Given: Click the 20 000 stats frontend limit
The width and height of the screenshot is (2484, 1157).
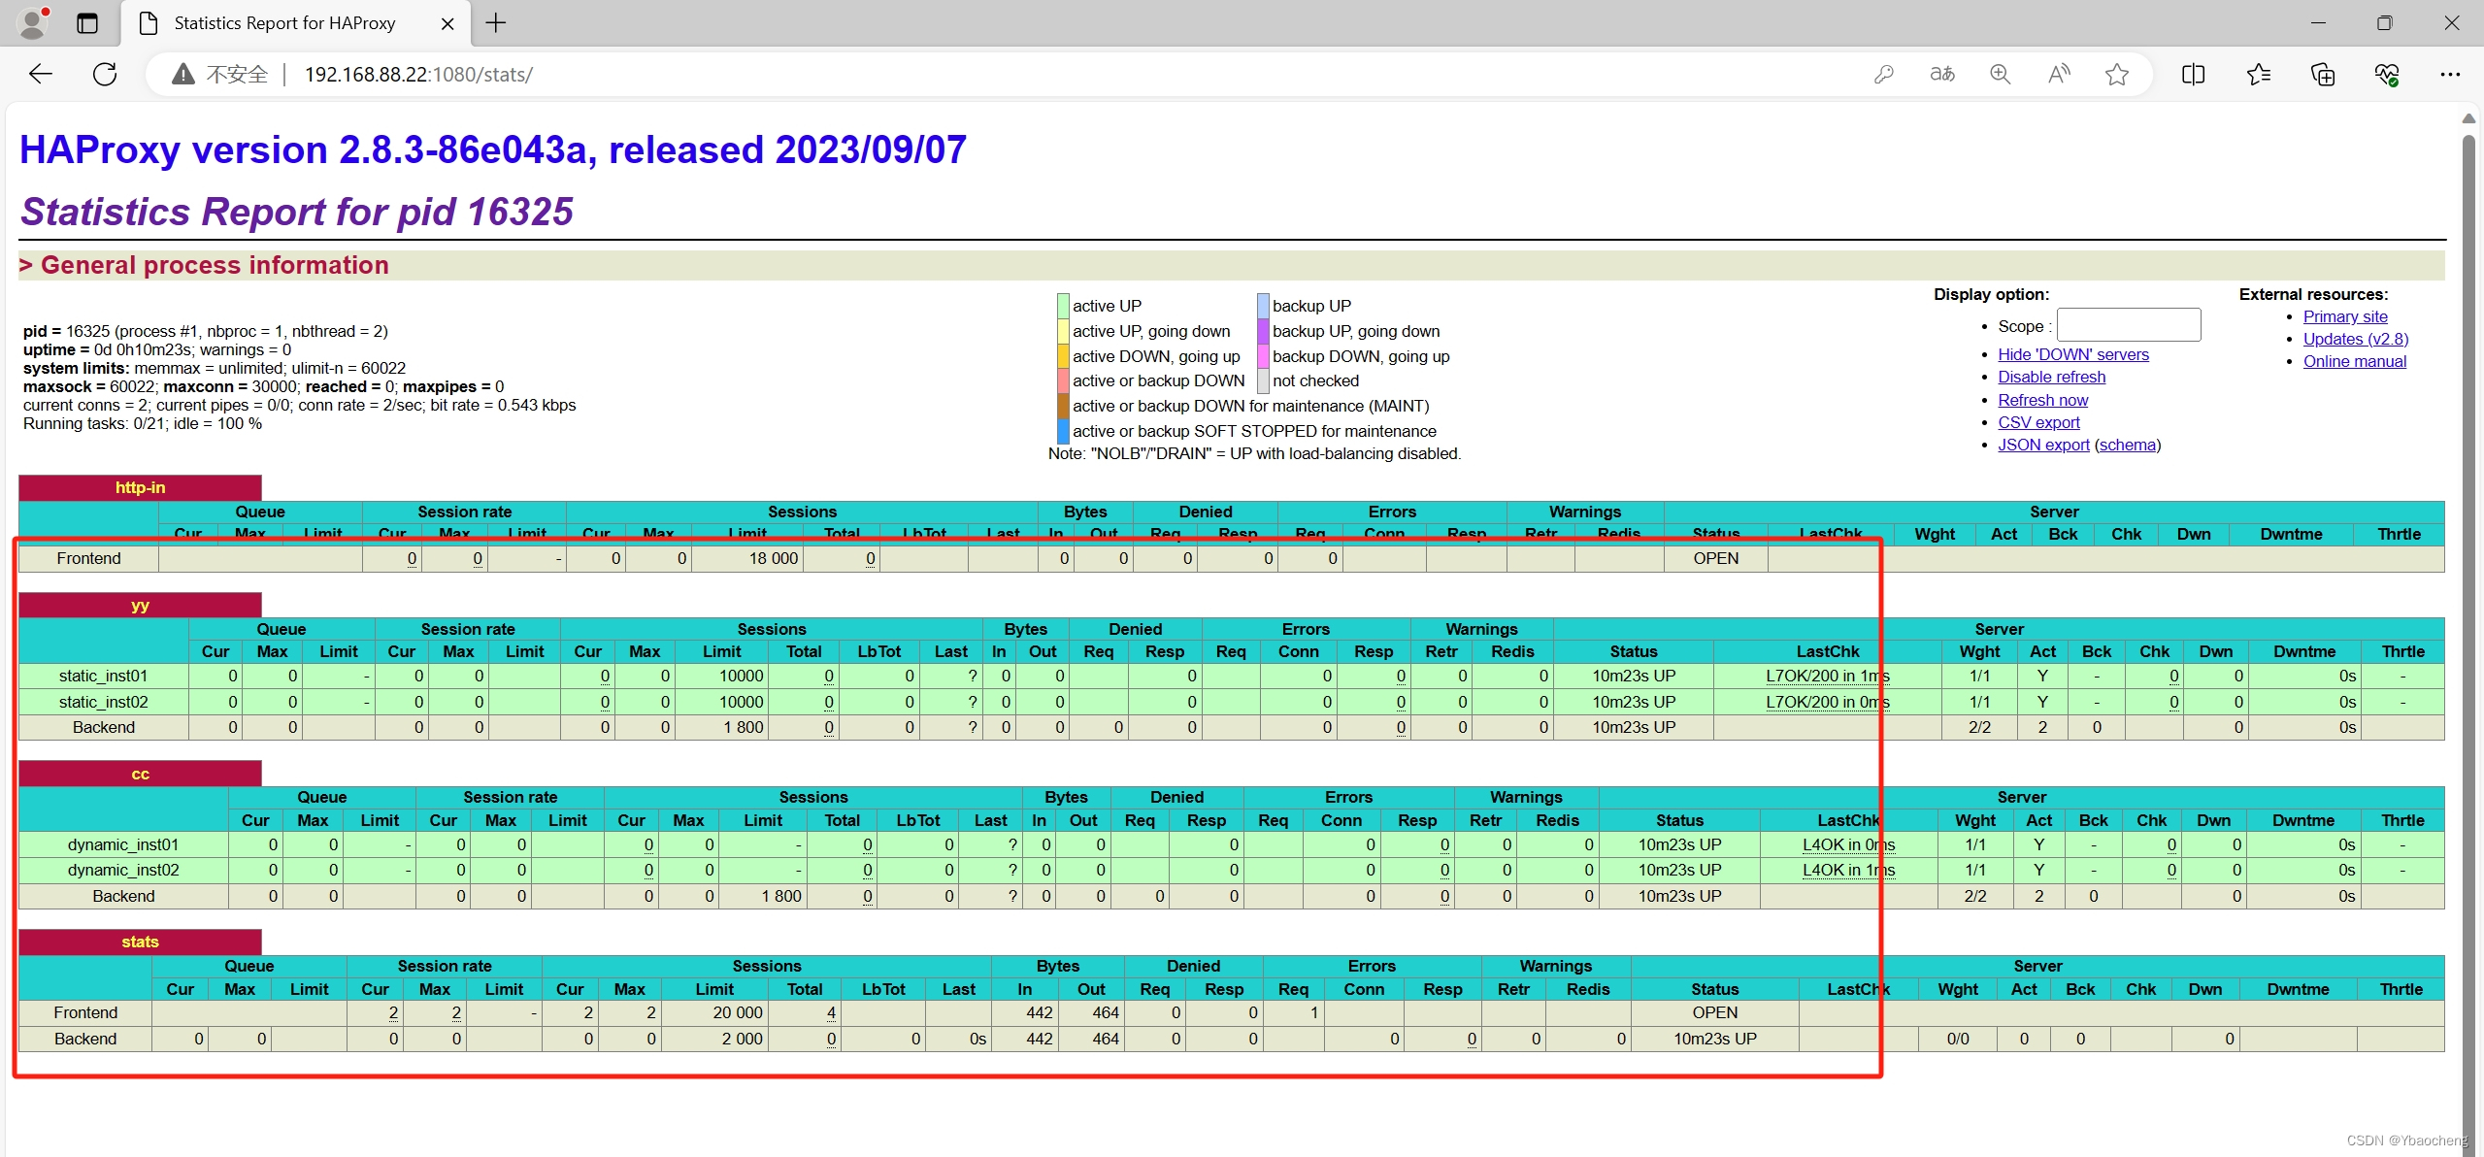Looking at the screenshot, I should (x=714, y=1012).
